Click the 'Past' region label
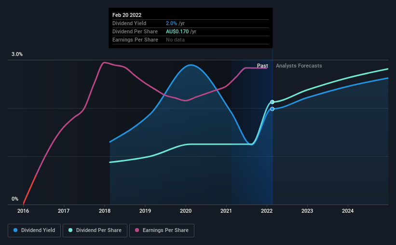Image resolution: width=396 pixels, height=245 pixels. [x=262, y=66]
